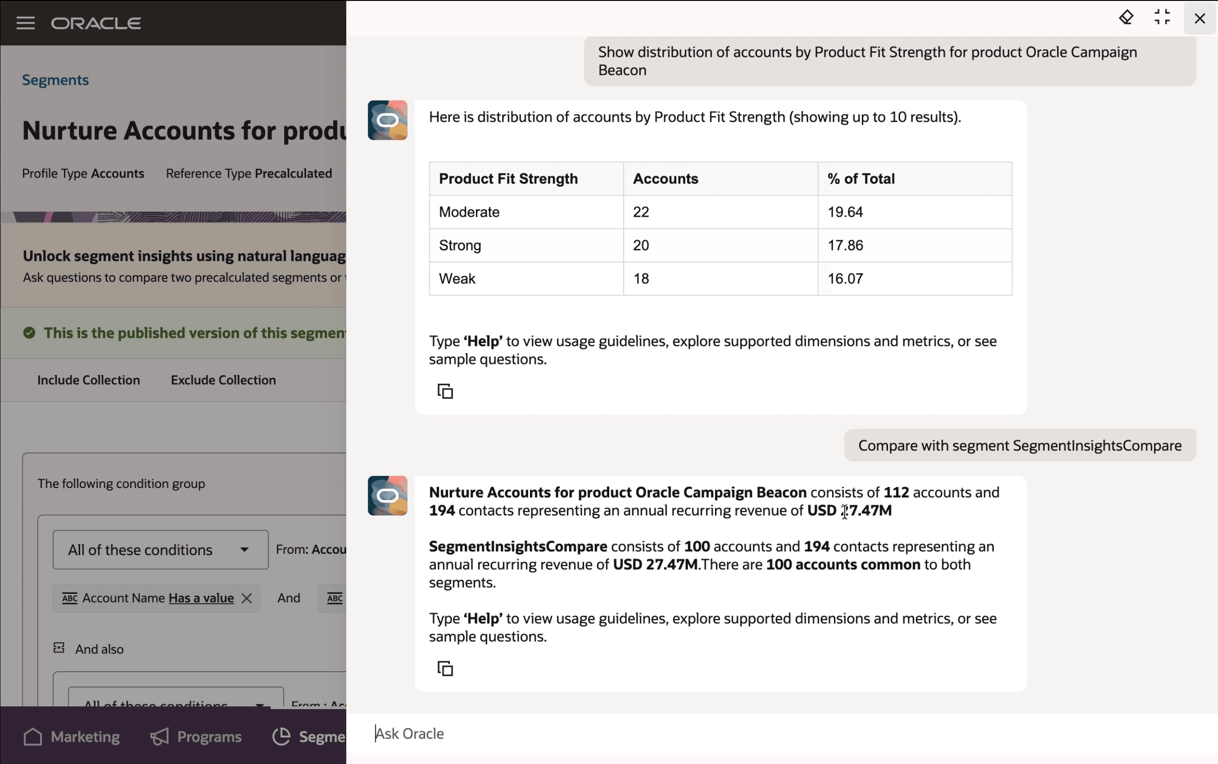Click the Oracle logo in header

pyautogui.click(x=96, y=23)
